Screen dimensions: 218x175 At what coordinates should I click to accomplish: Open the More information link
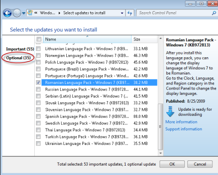[181, 122]
